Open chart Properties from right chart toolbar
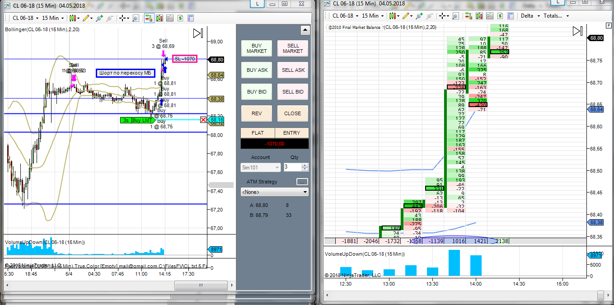This screenshot has height=305, width=614. (511, 16)
